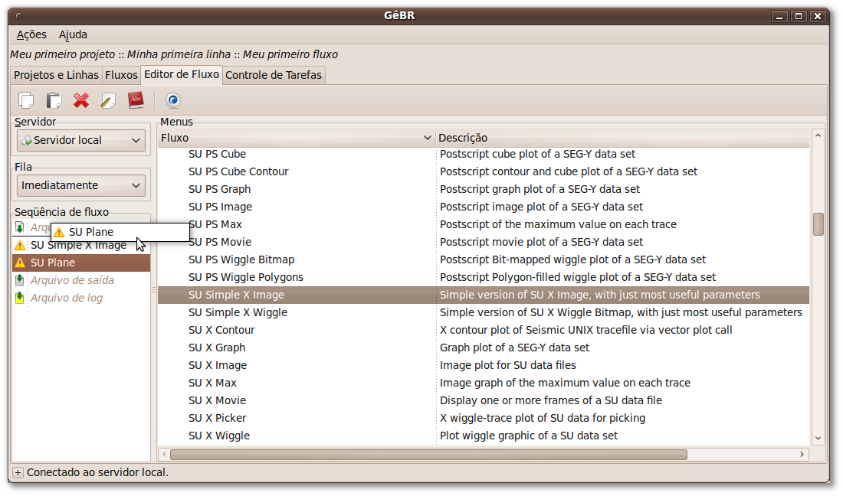This screenshot has width=843, height=496.
Task: Select SU X Max row
Action: [x=484, y=383]
